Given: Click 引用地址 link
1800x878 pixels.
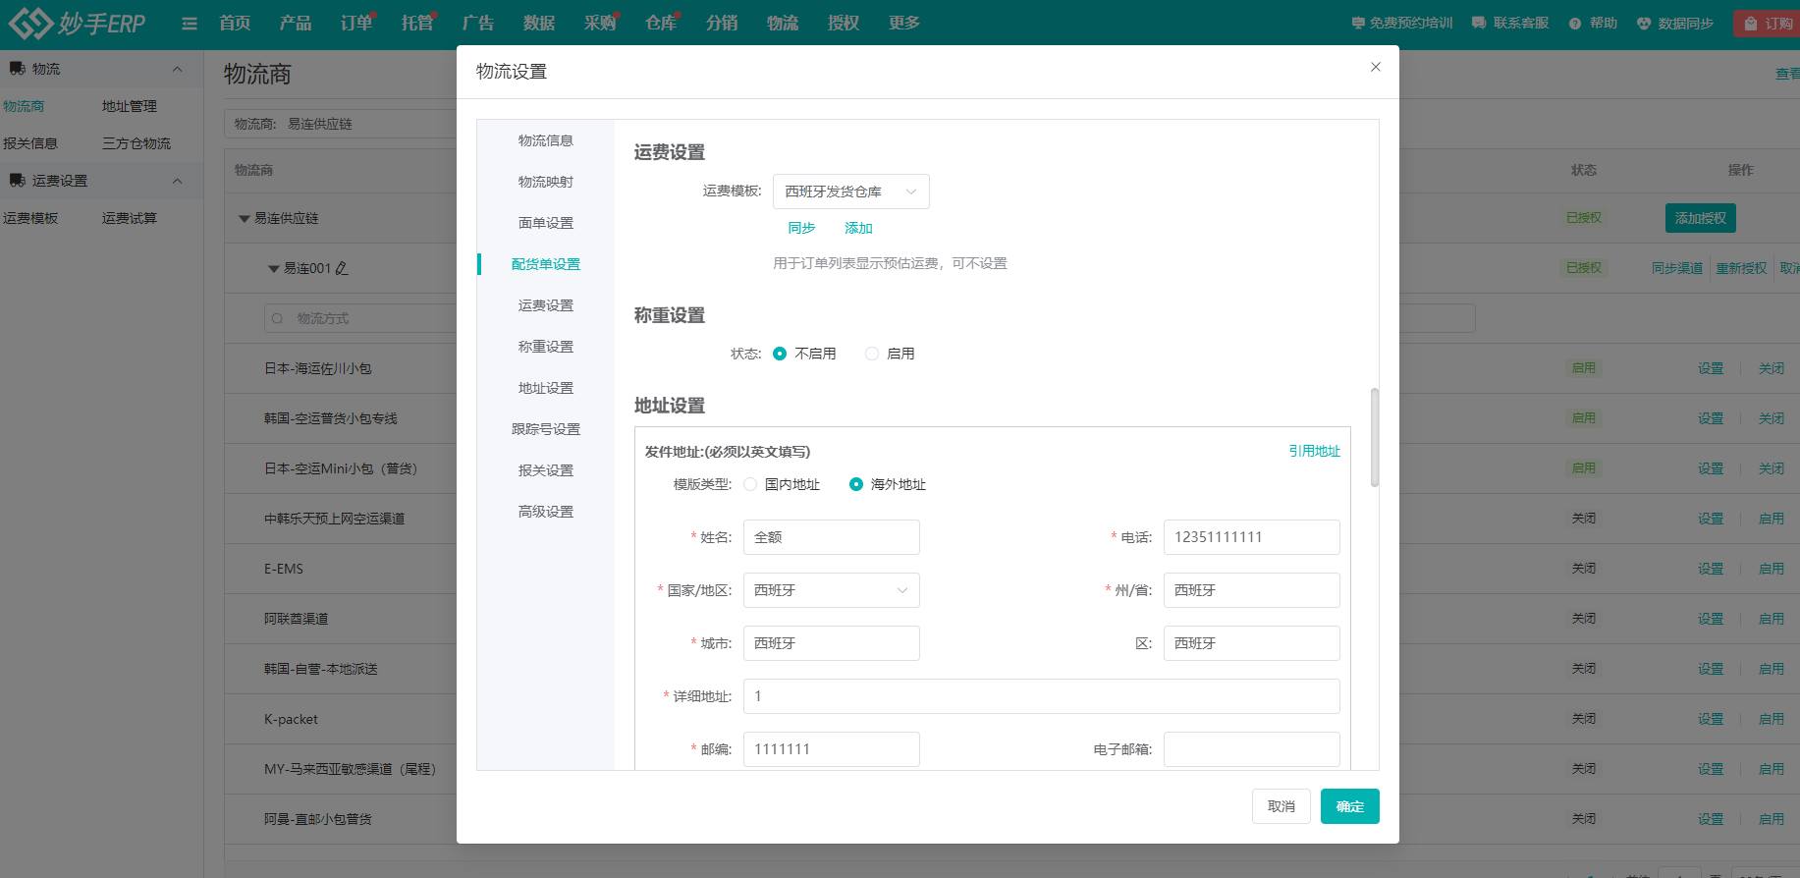Looking at the screenshot, I should [x=1314, y=451].
